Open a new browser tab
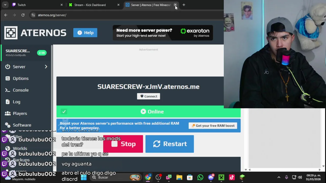 pos(184,5)
